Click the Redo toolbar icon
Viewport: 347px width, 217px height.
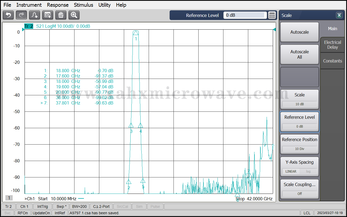tap(21, 15)
